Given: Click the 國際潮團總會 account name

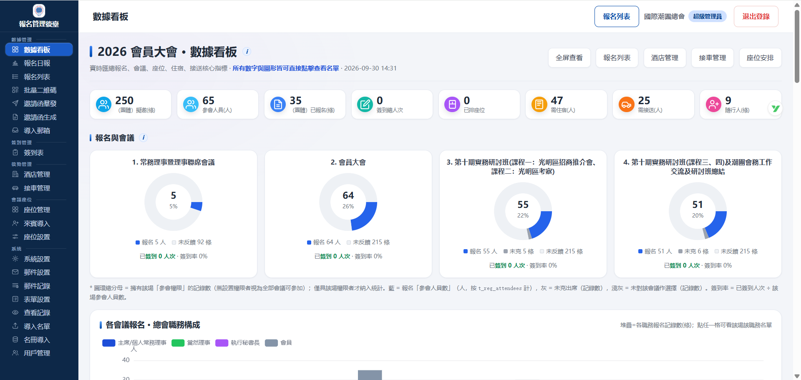Looking at the screenshot, I should point(664,17).
